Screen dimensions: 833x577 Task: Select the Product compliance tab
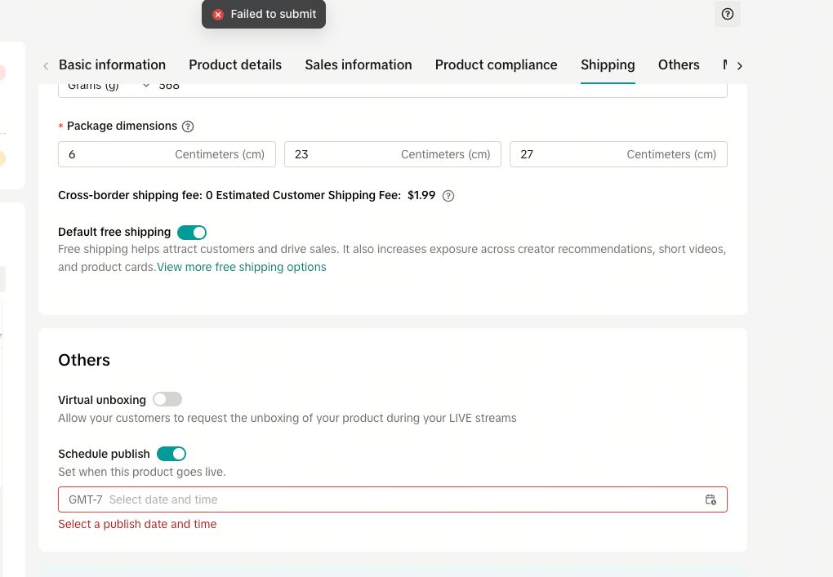coord(496,65)
